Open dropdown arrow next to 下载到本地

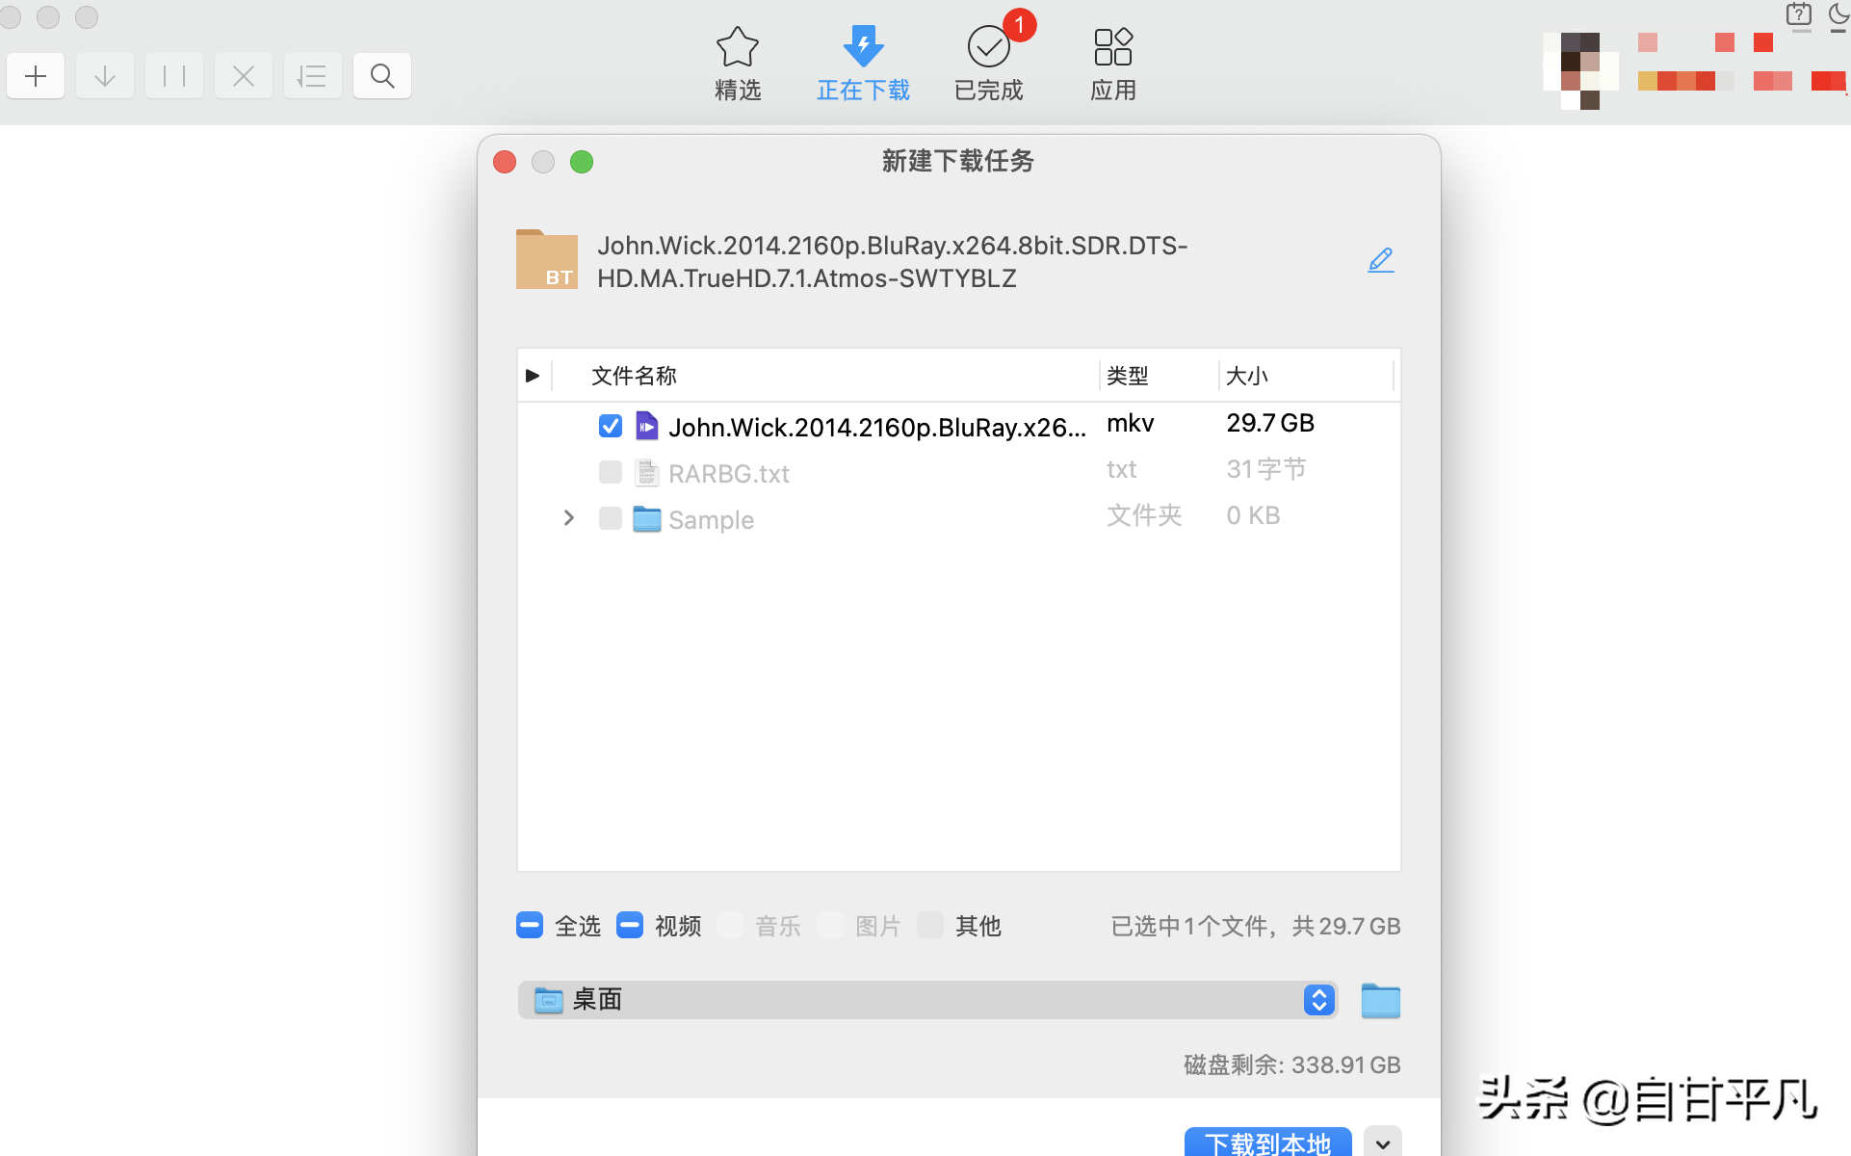pos(1383,1143)
